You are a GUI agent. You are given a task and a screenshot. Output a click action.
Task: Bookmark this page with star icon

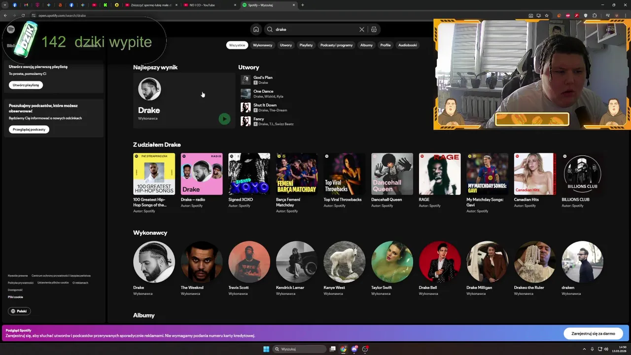point(547,15)
